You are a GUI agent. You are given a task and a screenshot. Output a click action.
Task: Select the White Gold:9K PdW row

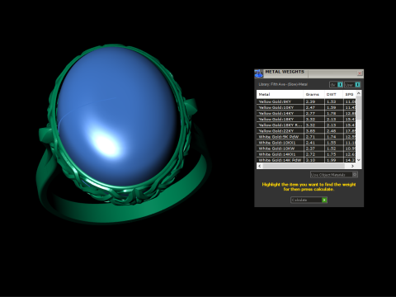pyautogui.click(x=306, y=137)
